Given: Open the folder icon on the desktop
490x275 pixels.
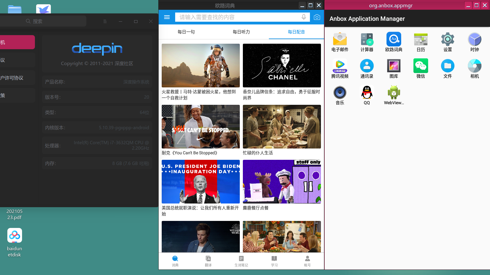Looking at the screenshot, I should point(15,9).
